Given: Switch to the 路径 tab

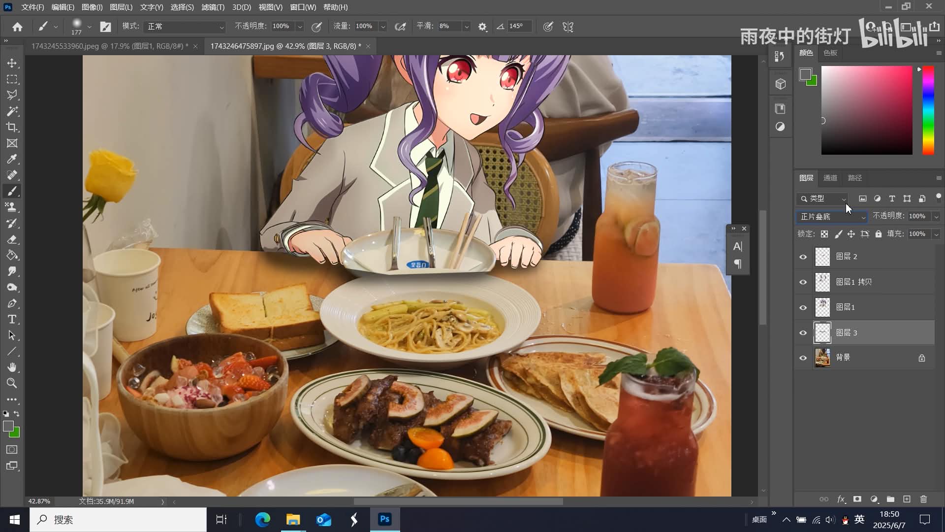Looking at the screenshot, I should tap(855, 178).
